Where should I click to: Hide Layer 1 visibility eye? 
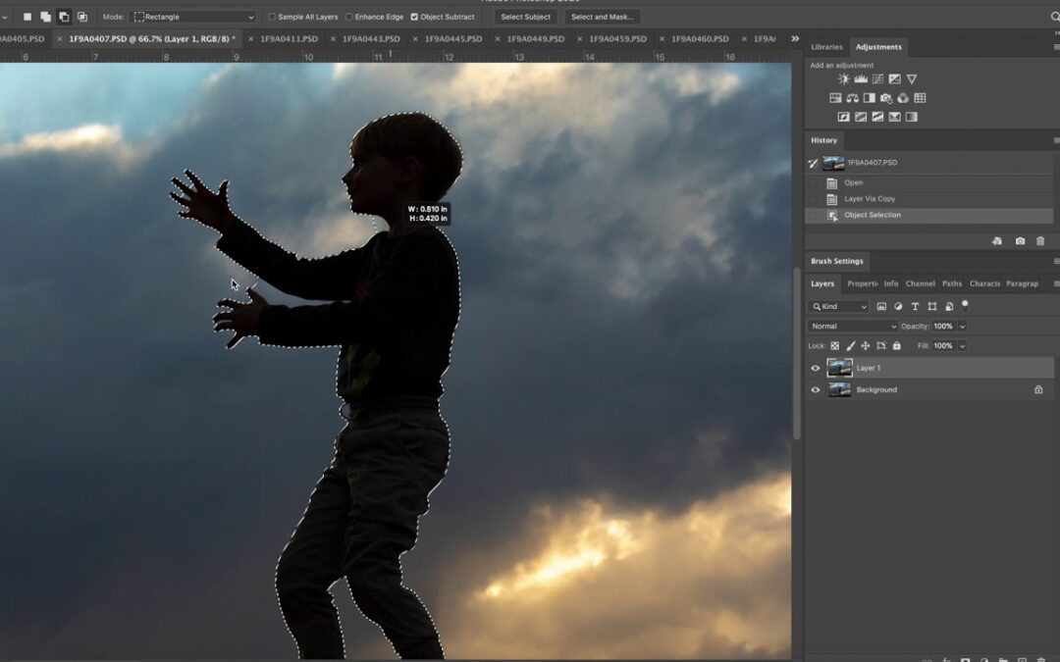(816, 368)
